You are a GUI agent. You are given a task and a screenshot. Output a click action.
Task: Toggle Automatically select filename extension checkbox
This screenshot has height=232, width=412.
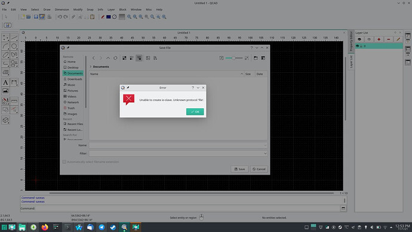[x=64, y=162]
